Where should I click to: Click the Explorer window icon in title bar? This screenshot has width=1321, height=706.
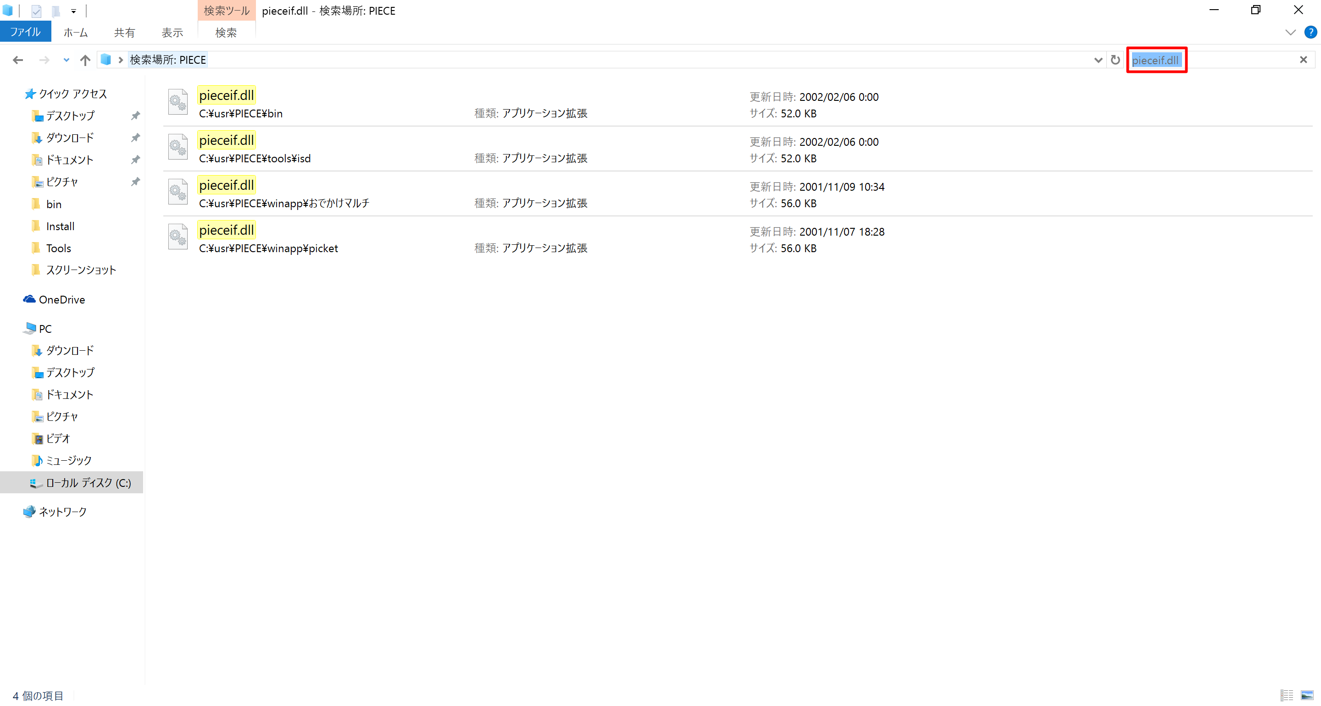click(x=8, y=11)
